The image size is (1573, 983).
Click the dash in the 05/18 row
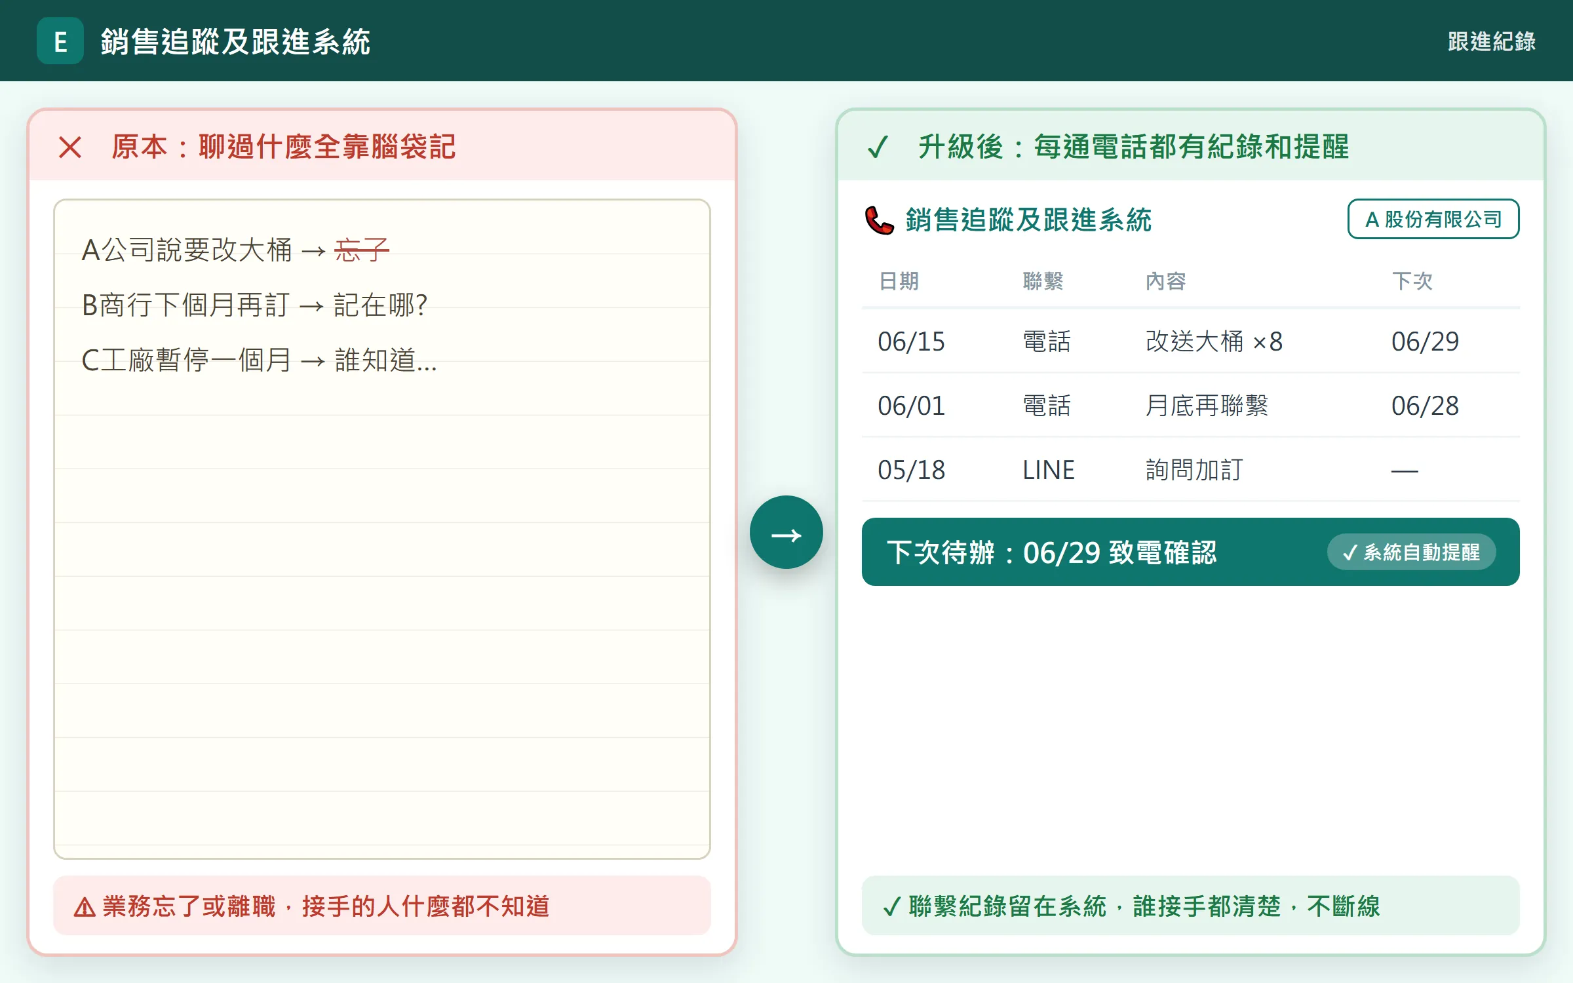coord(1405,471)
